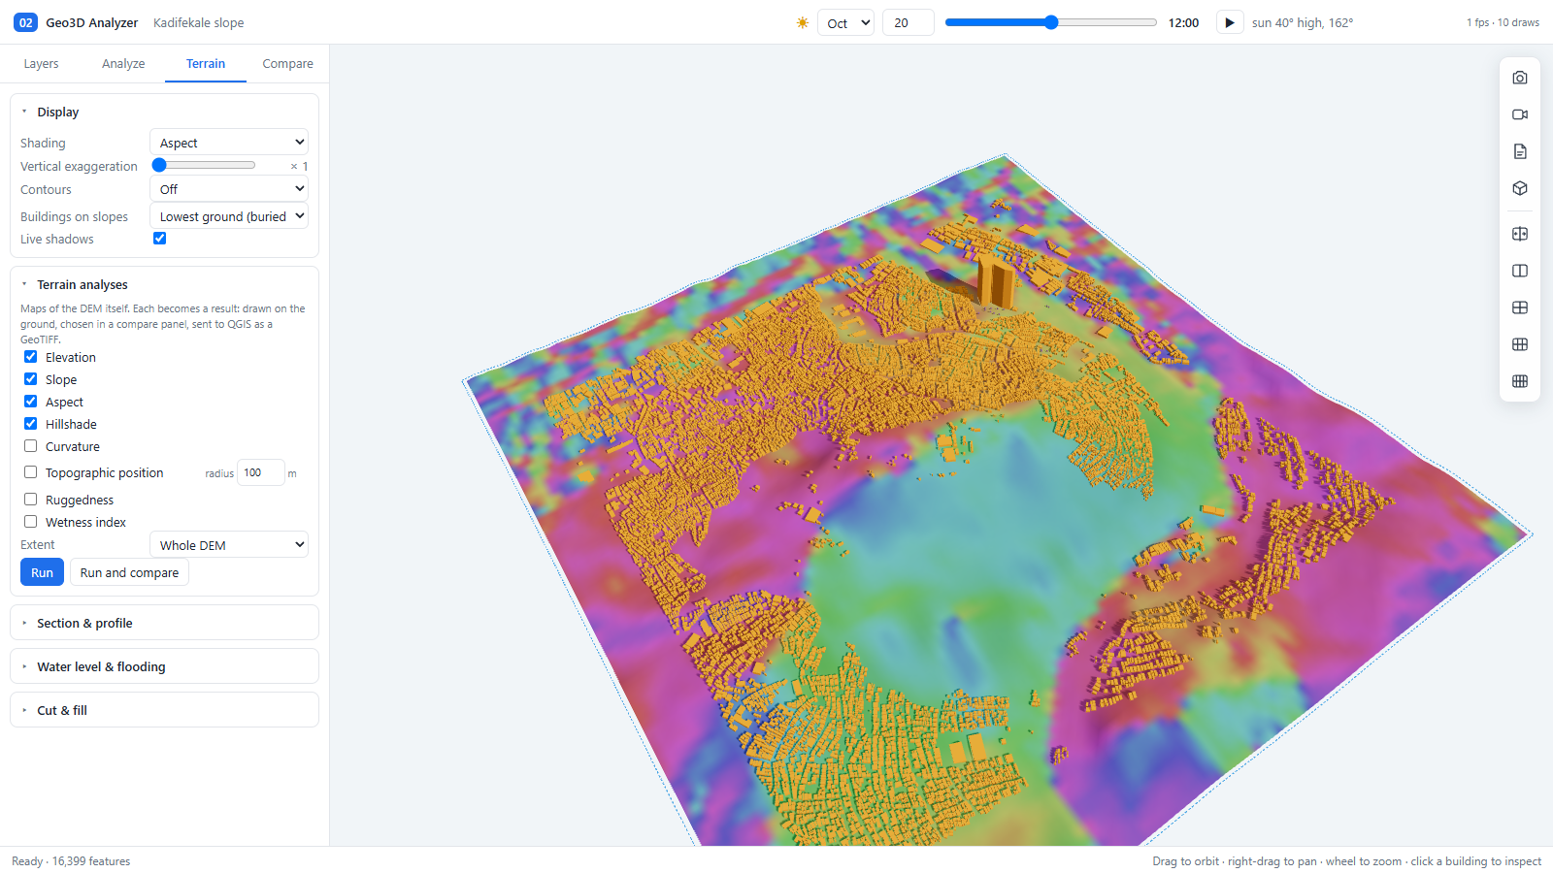Viewport: 1553px width, 873px height.
Task: Click the time of day slider
Action: [1051, 22]
